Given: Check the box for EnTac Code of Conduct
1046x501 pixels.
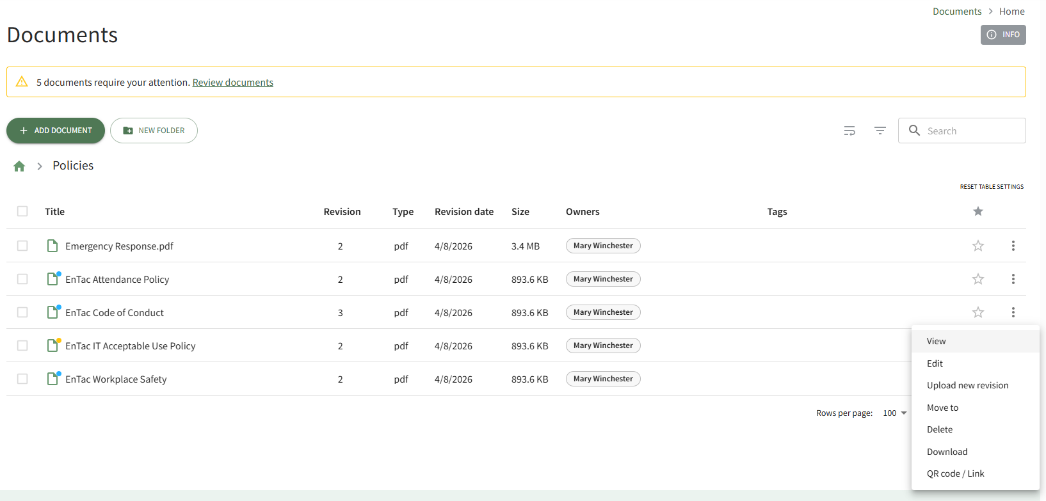Looking at the screenshot, I should pyautogui.click(x=22, y=312).
